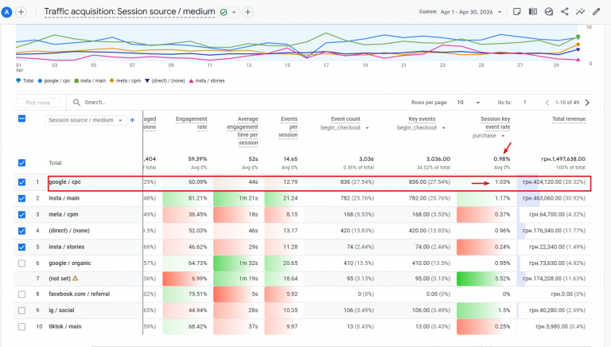
Task: Check the tiktok / main row checkbox
Action: point(21,326)
